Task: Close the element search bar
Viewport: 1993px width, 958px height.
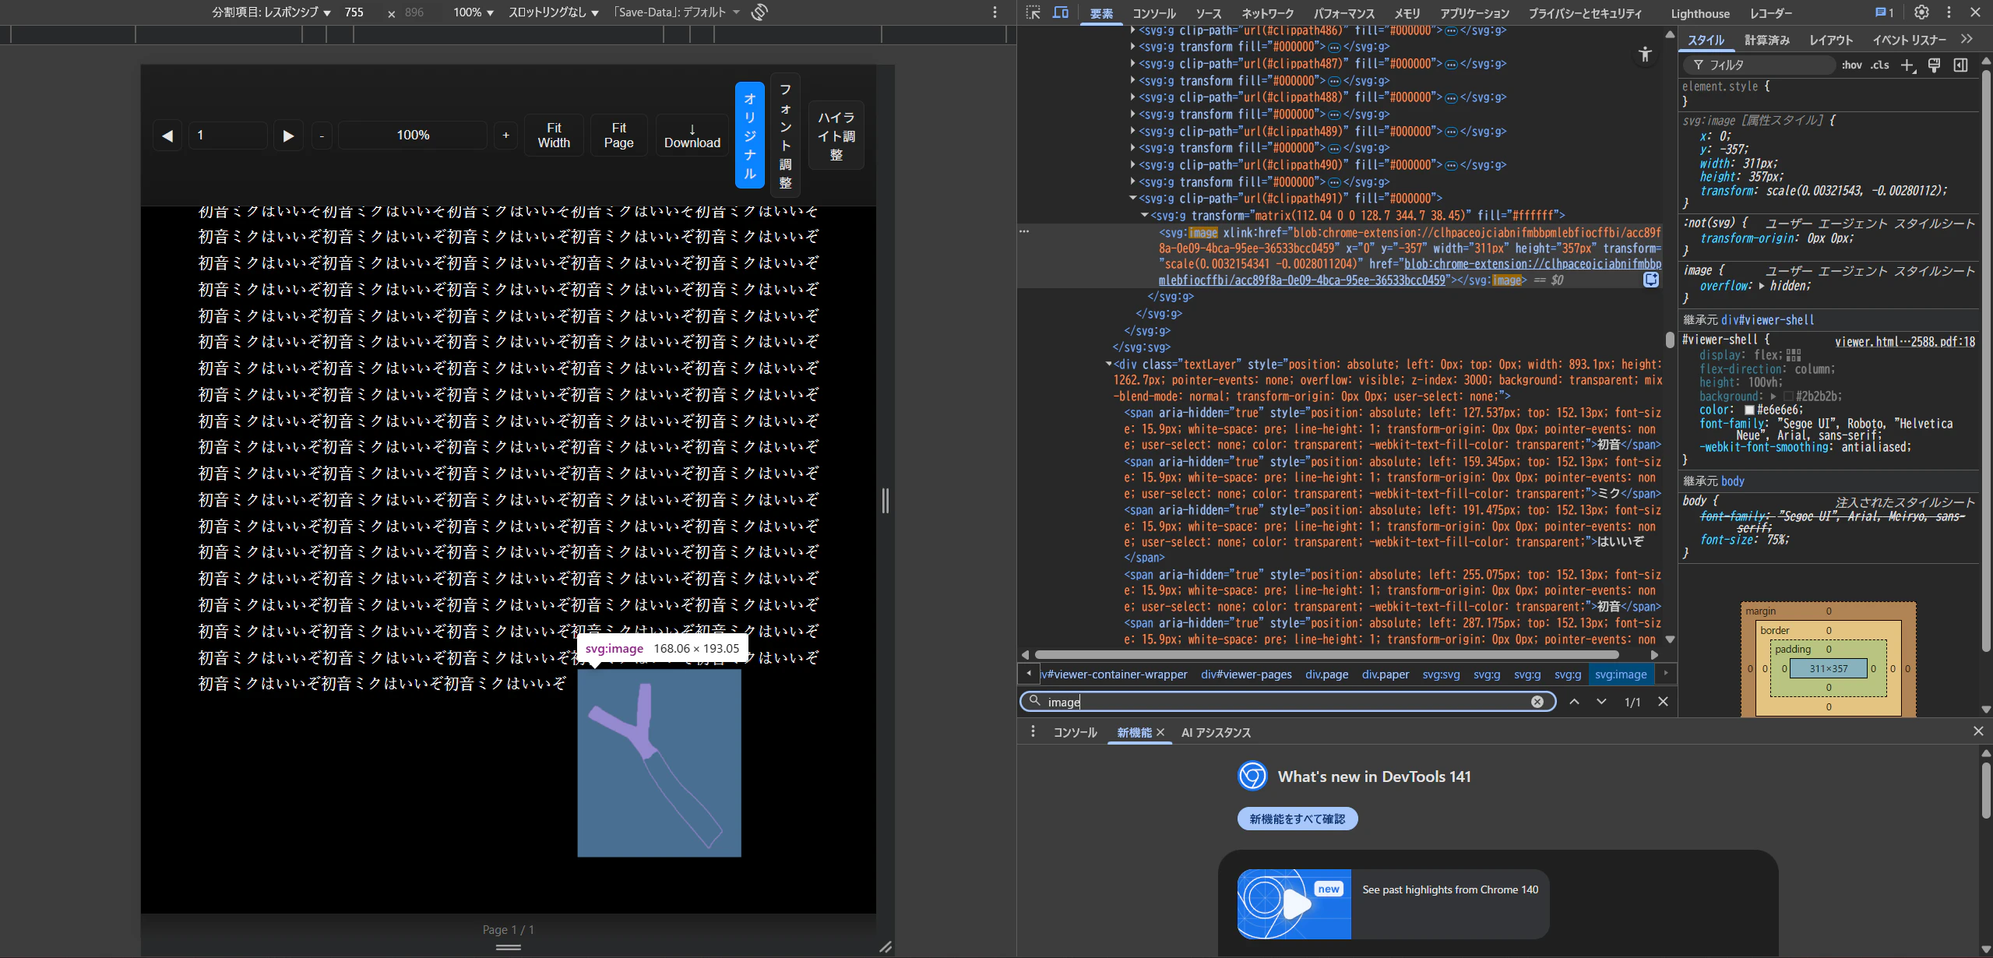Action: pos(1663,702)
